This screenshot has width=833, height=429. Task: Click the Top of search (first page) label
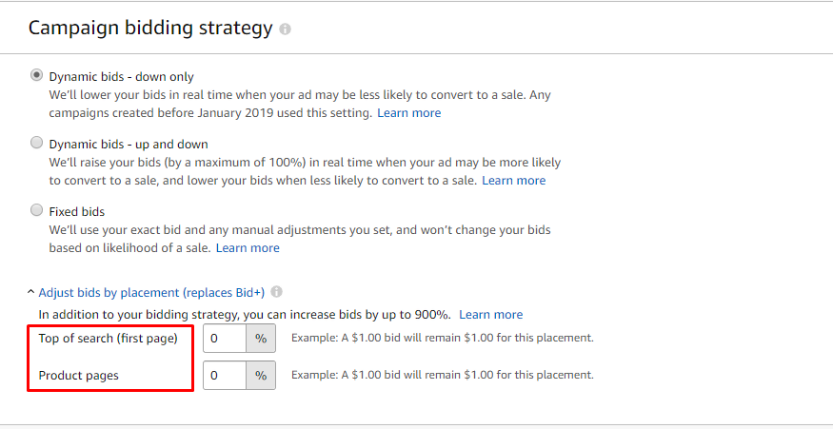[108, 339]
